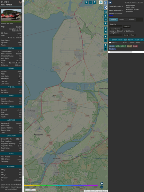144x192 pixels.
Task: Open the PH-PEP registration link
Action: 19,27
